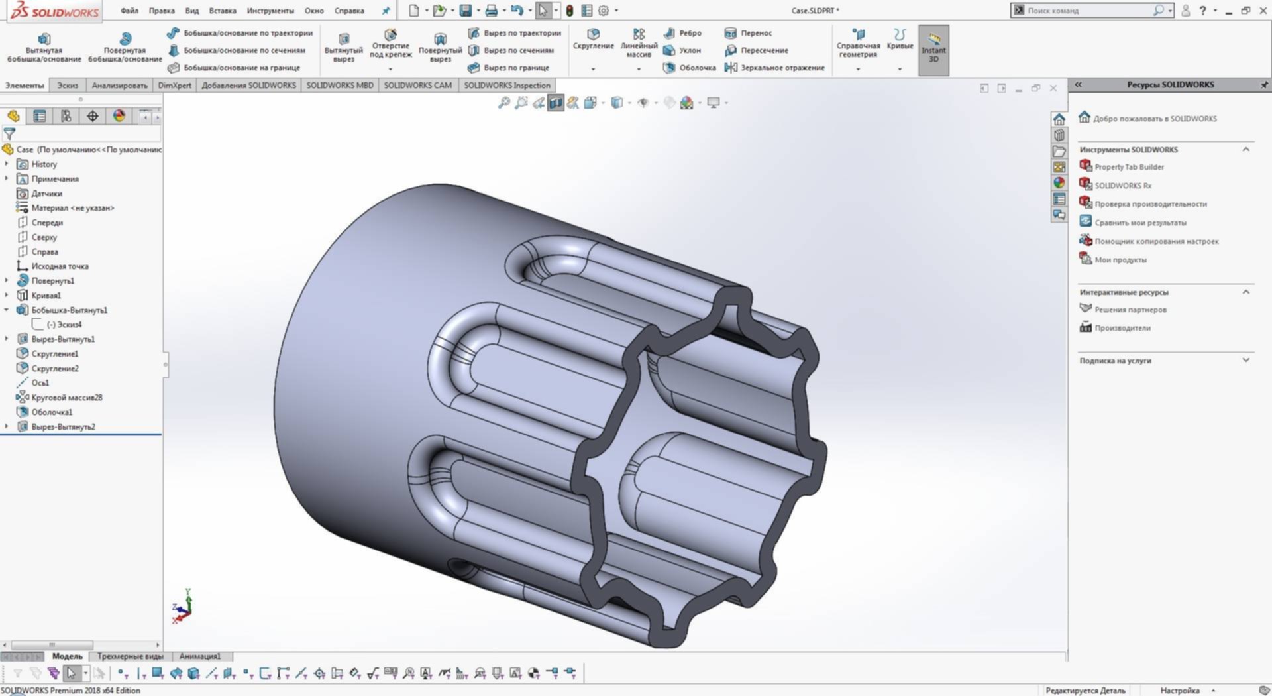Viewport: 1272px width, 696px height.
Task: Expand the History tree node
Action: tap(7, 164)
